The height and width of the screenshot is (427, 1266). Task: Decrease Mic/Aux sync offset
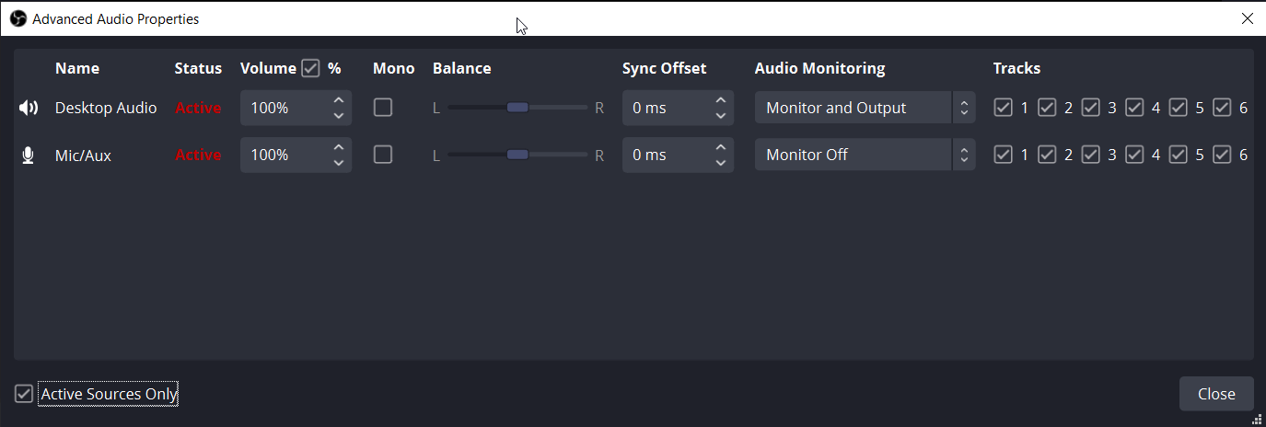click(721, 163)
